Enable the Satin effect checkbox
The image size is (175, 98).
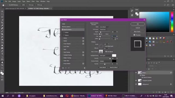click(x=63, y=50)
